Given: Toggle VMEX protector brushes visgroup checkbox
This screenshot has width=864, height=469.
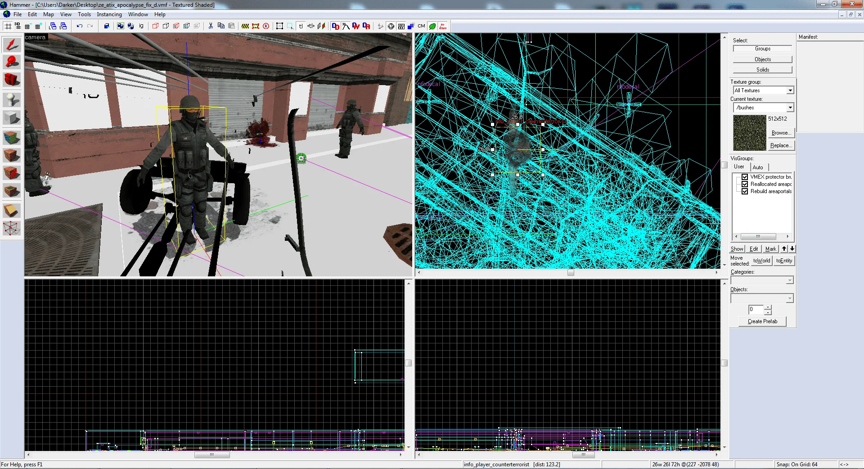Looking at the screenshot, I should click(x=745, y=177).
